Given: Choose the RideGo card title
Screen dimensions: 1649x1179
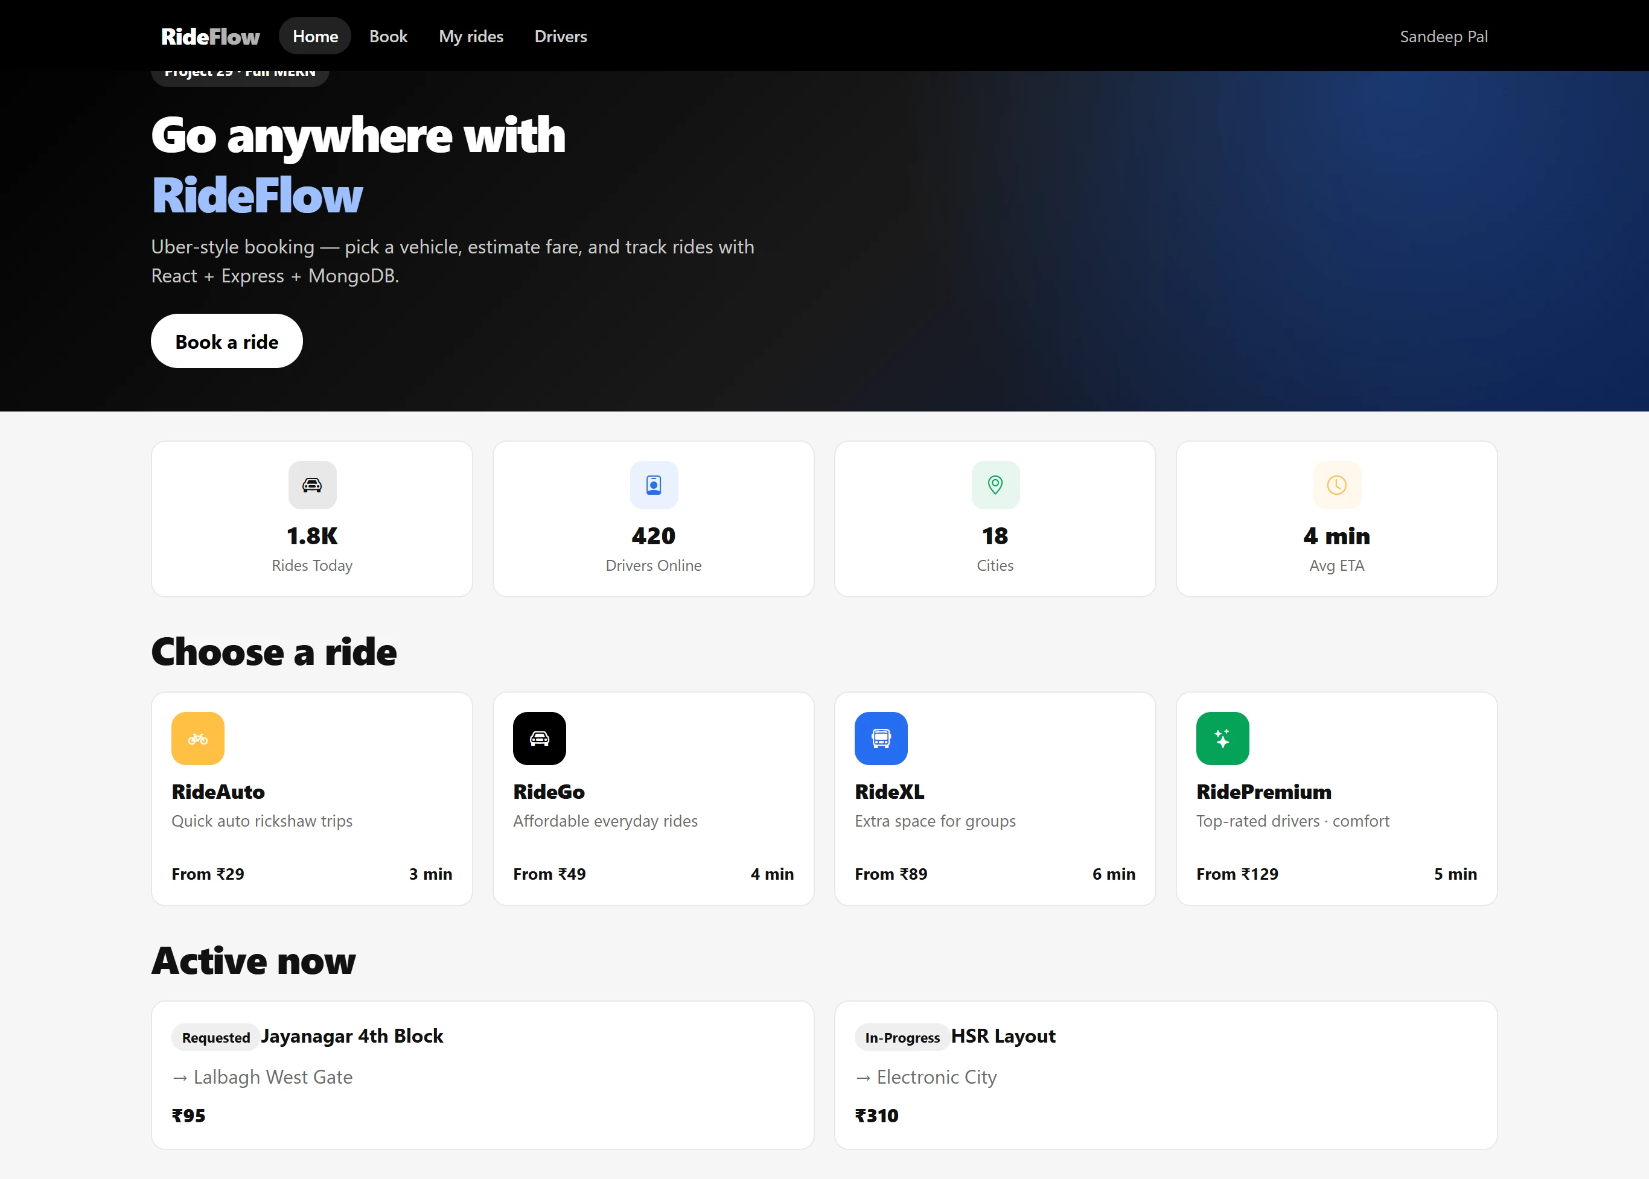Looking at the screenshot, I should point(549,791).
